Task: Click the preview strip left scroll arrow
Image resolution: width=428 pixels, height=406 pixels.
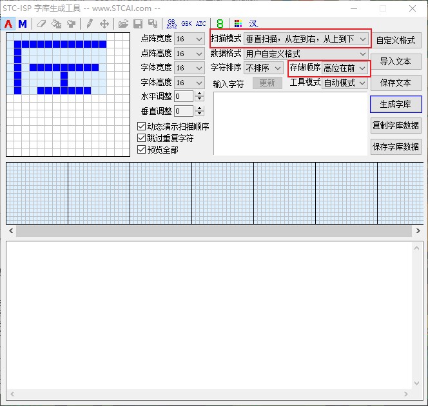Action: click(11, 230)
